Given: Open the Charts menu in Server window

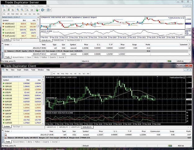Looking at the screenshot, I should click(26, 6).
